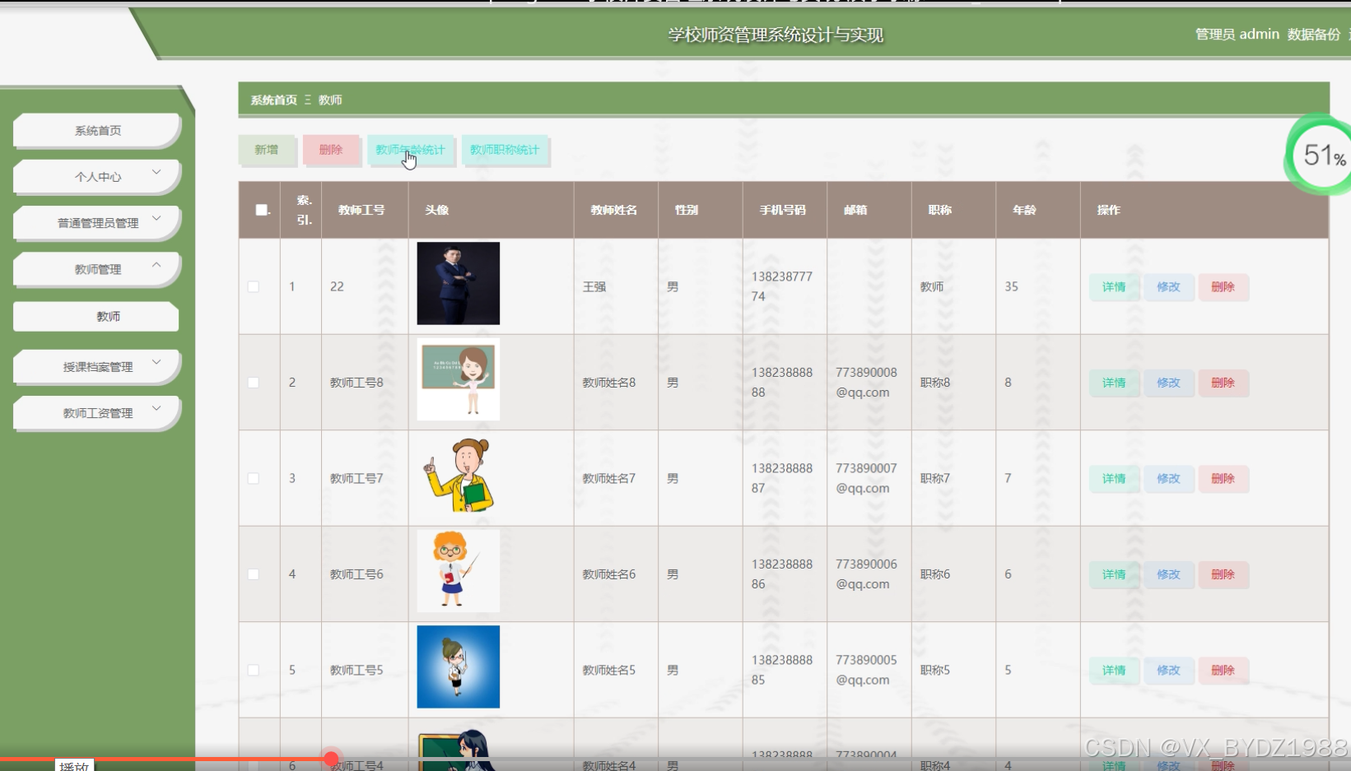Click 修改 for 教师姓名5
The height and width of the screenshot is (771, 1351).
(x=1168, y=670)
